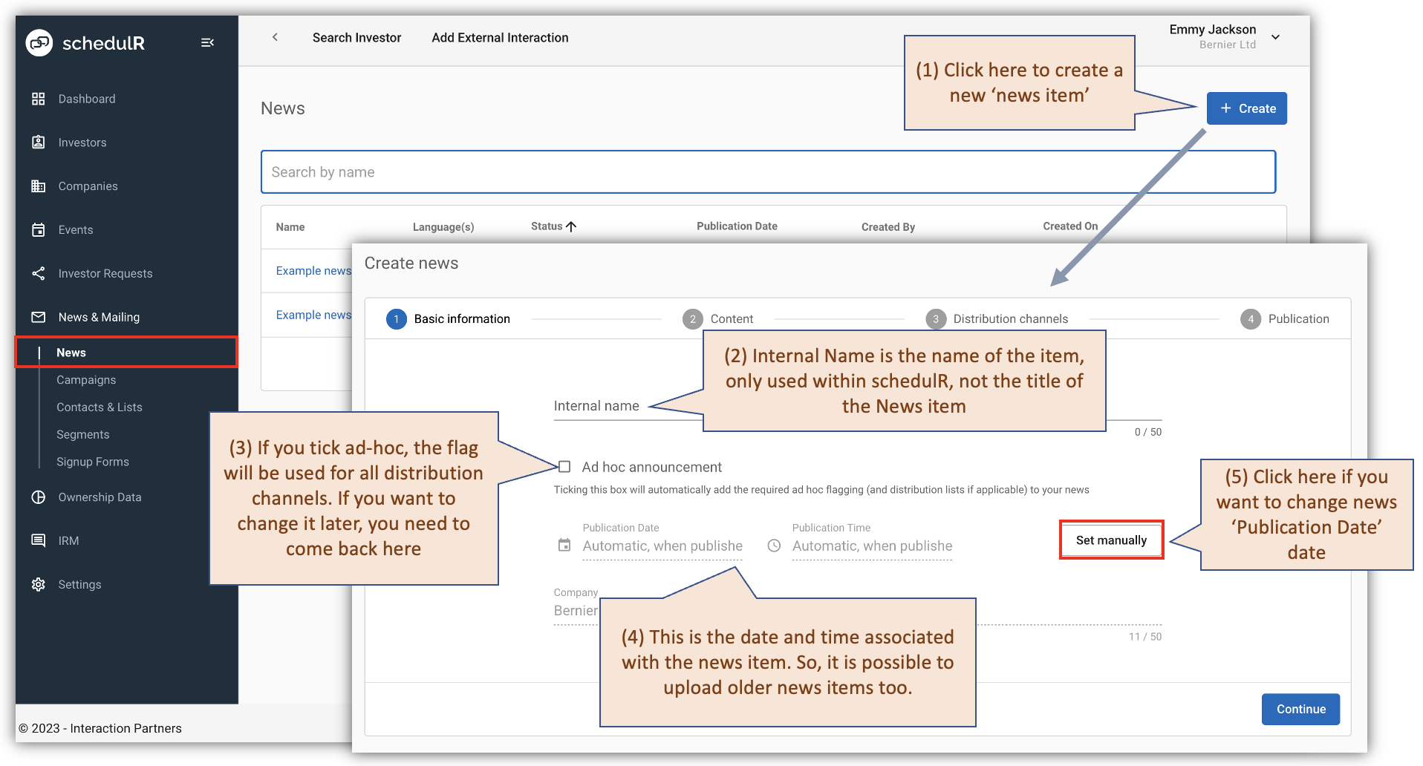
Task: Click the calendar icon beside Publication Date
Action: point(563,544)
